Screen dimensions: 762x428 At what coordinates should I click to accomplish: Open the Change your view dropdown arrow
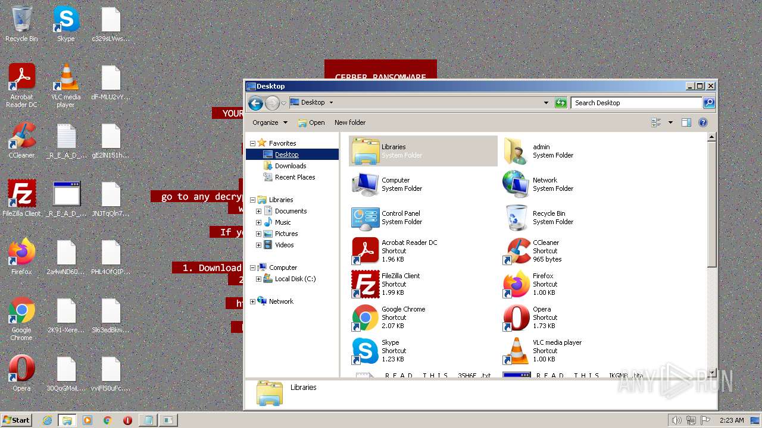[x=670, y=122]
